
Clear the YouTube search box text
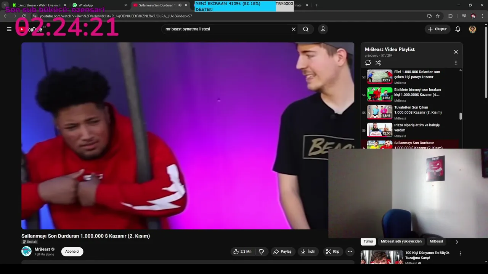click(294, 29)
